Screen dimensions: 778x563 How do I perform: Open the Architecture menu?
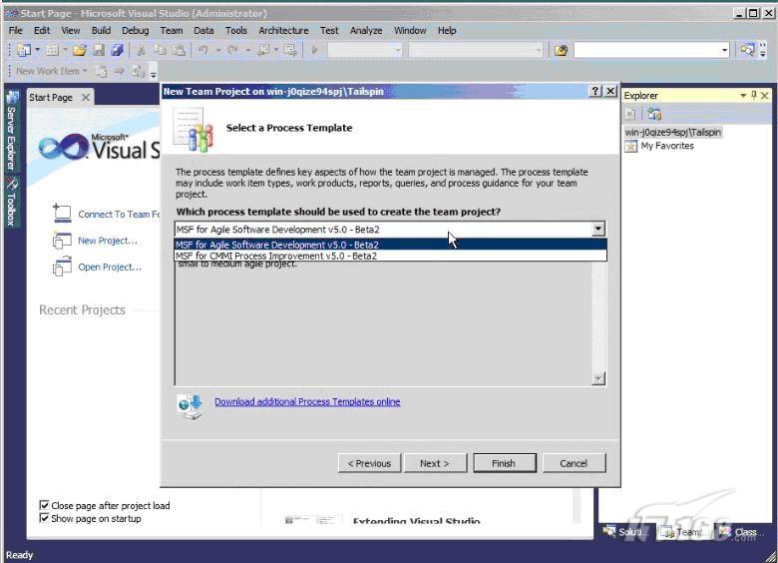pyautogui.click(x=283, y=30)
